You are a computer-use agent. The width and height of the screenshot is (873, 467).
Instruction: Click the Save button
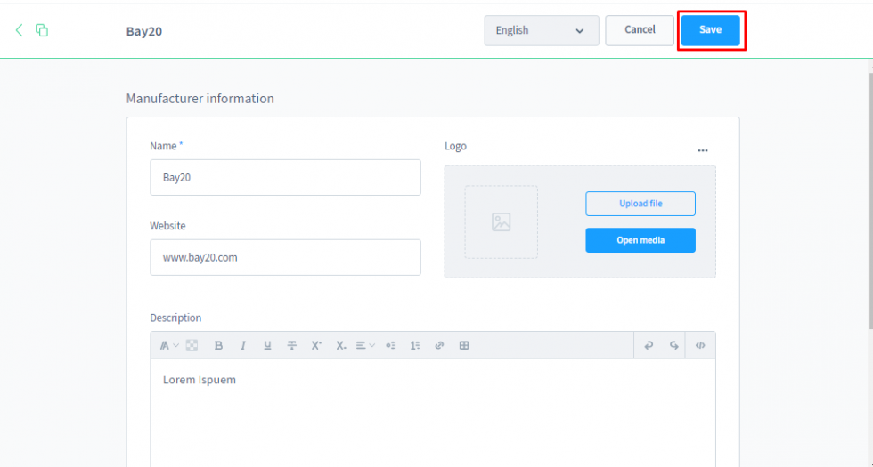click(x=710, y=30)
